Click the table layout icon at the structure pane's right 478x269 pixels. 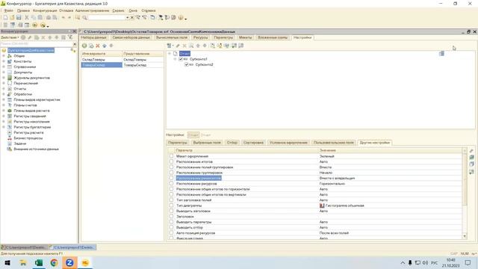(441, 54)
